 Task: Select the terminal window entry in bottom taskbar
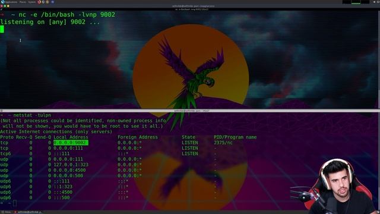tap(28, 212)
